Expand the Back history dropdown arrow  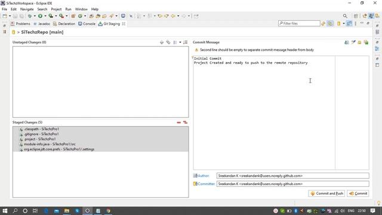point(178,16)
